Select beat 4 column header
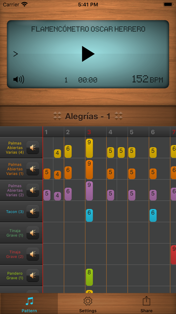Image resolution: width=176 pixels, height=314 pixels. [x=117, y=132]
